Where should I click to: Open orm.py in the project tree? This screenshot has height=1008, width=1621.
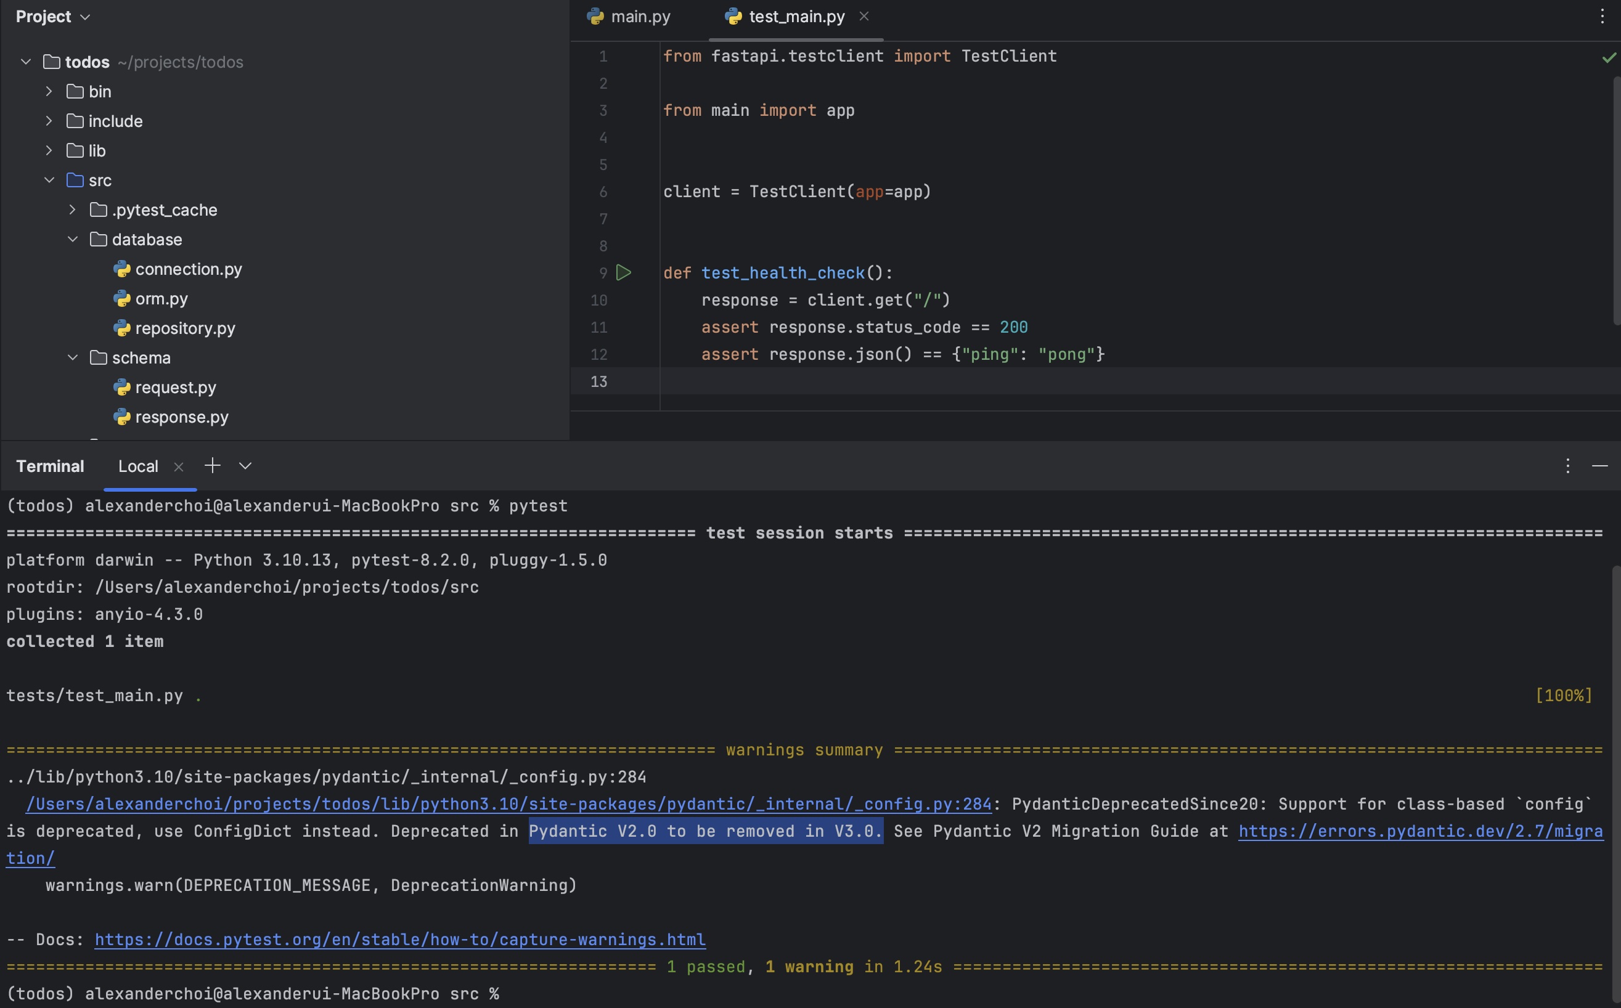[x=161, y=299]
